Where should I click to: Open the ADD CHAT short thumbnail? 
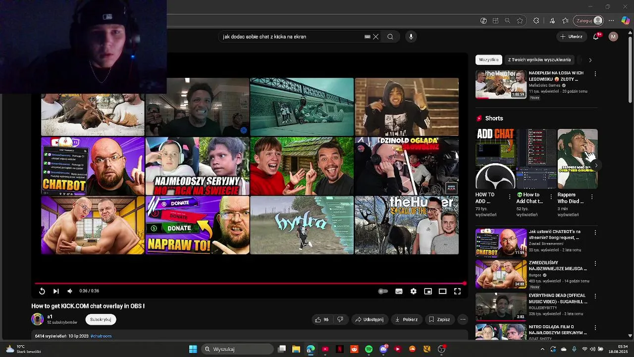point(495,159)
